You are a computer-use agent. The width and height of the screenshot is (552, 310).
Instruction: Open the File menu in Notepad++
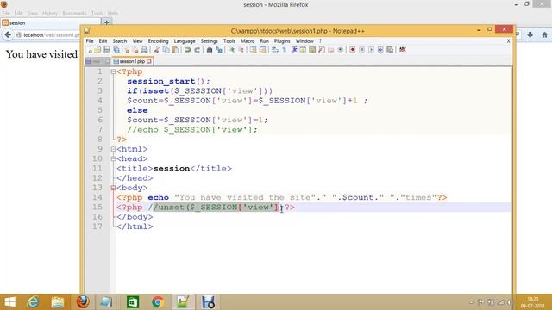pos(90,41)
